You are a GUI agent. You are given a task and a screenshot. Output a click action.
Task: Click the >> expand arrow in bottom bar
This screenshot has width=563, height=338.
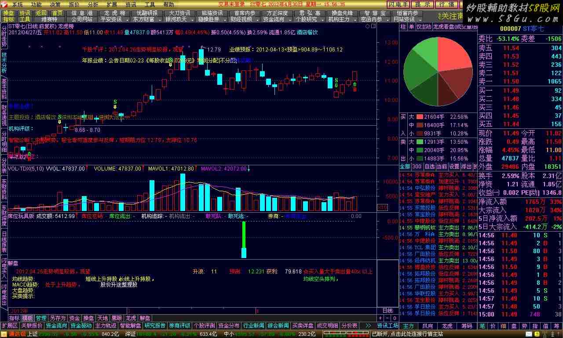tap(368, 326)
